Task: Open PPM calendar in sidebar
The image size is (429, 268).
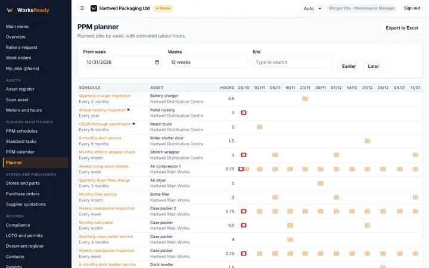Action: tap(20, 152)
